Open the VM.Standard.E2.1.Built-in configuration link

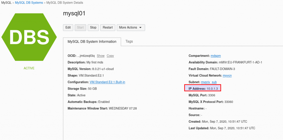(x=108, y=82)
